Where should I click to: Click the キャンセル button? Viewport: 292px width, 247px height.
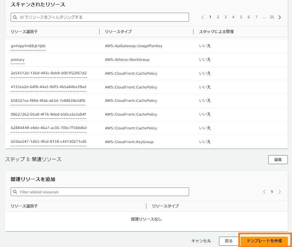201,241
